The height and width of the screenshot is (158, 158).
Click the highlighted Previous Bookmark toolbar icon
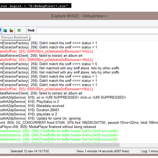pyautogui.click(x=0, y=30)
